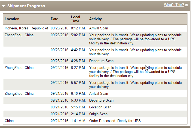Open the What's This? help link
The height and width of the screenshot is (128, 191).
tap(174, 5)
